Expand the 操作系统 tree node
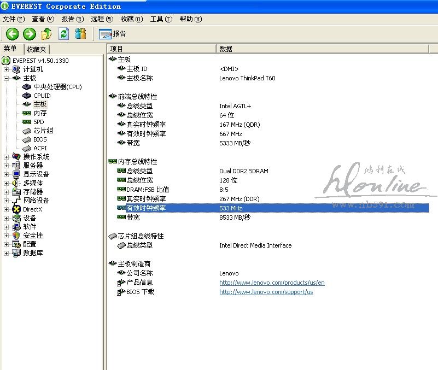Viewport: 438px width, 370px height. click(x=7, y=157)
